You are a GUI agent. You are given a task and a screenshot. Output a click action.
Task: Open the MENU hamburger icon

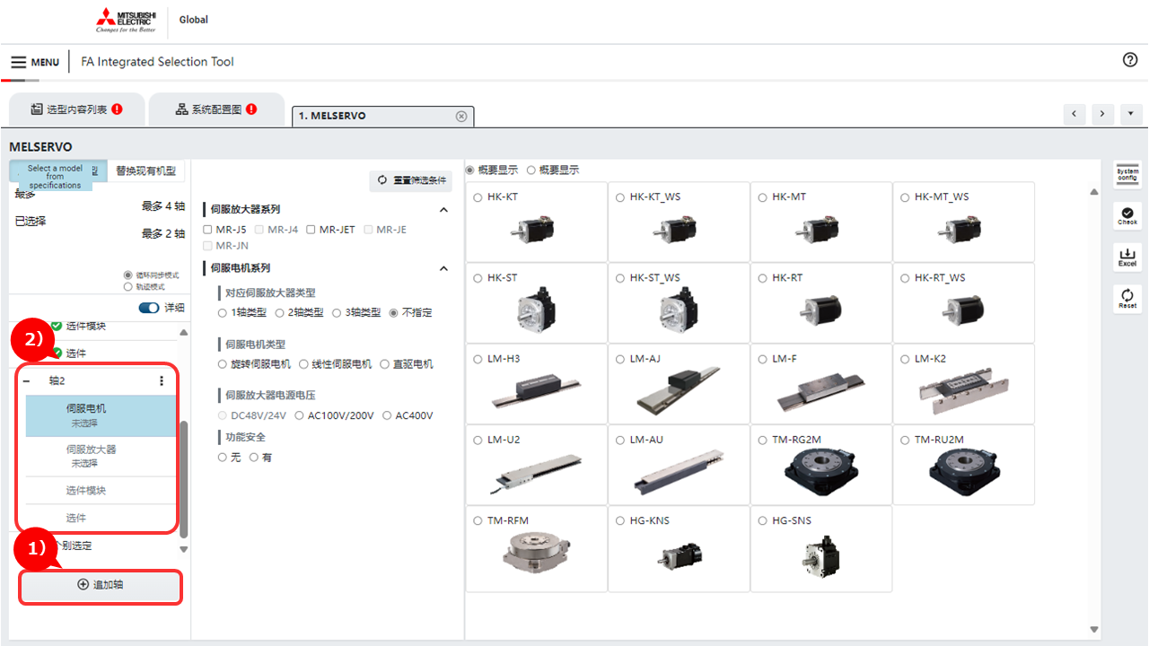(x=19, y=62)
